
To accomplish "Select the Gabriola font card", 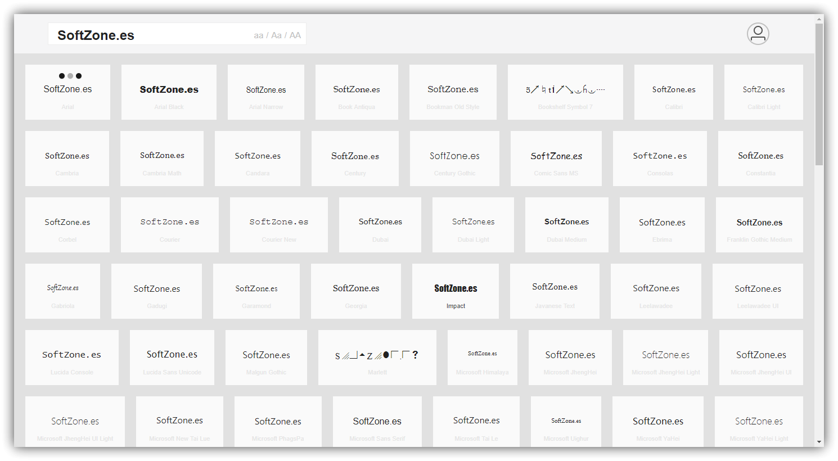I will (62, 291).
